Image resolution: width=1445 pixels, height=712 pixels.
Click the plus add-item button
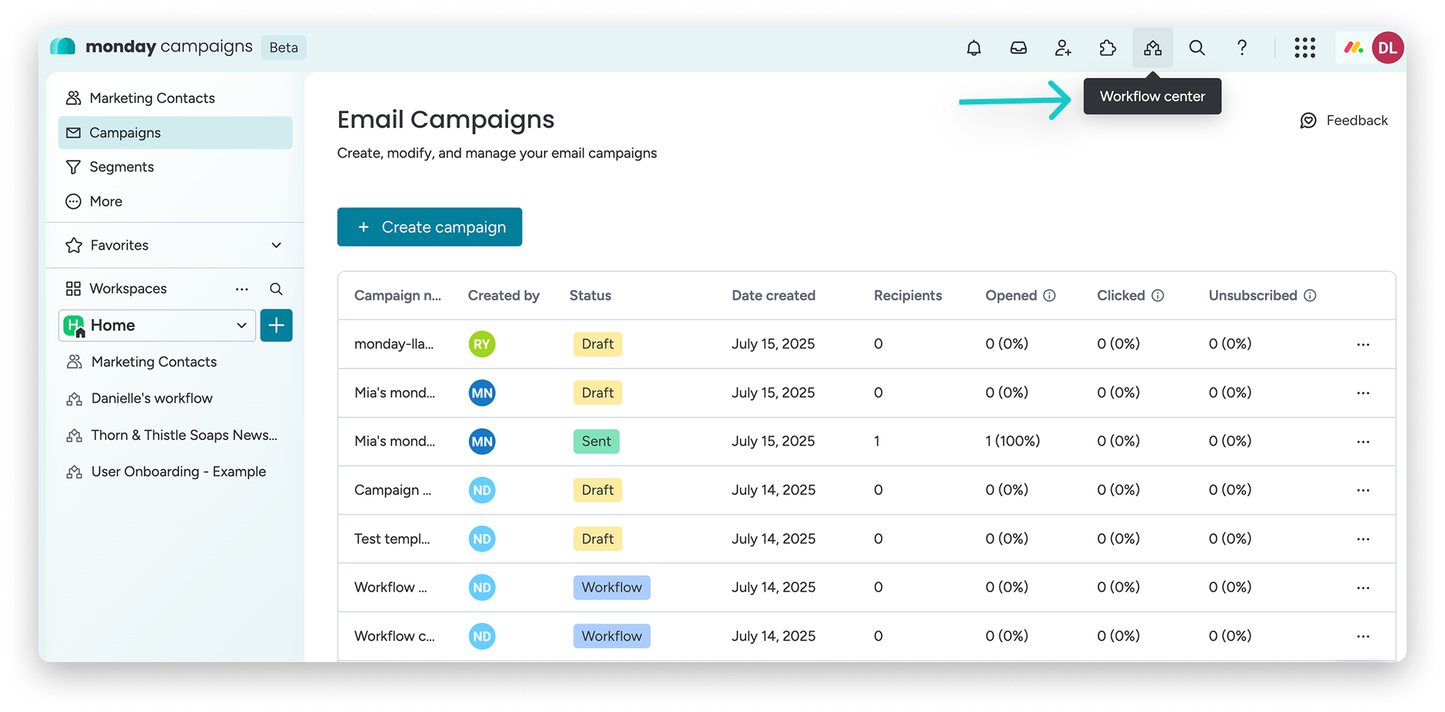277,326
